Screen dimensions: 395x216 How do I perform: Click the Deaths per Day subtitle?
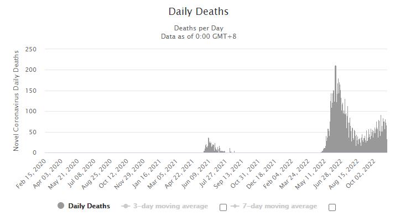(x=199, y=28)
